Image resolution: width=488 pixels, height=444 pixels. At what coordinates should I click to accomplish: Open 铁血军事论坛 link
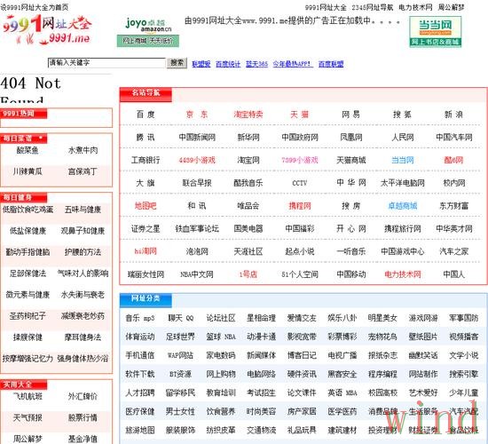click(197, 229)
